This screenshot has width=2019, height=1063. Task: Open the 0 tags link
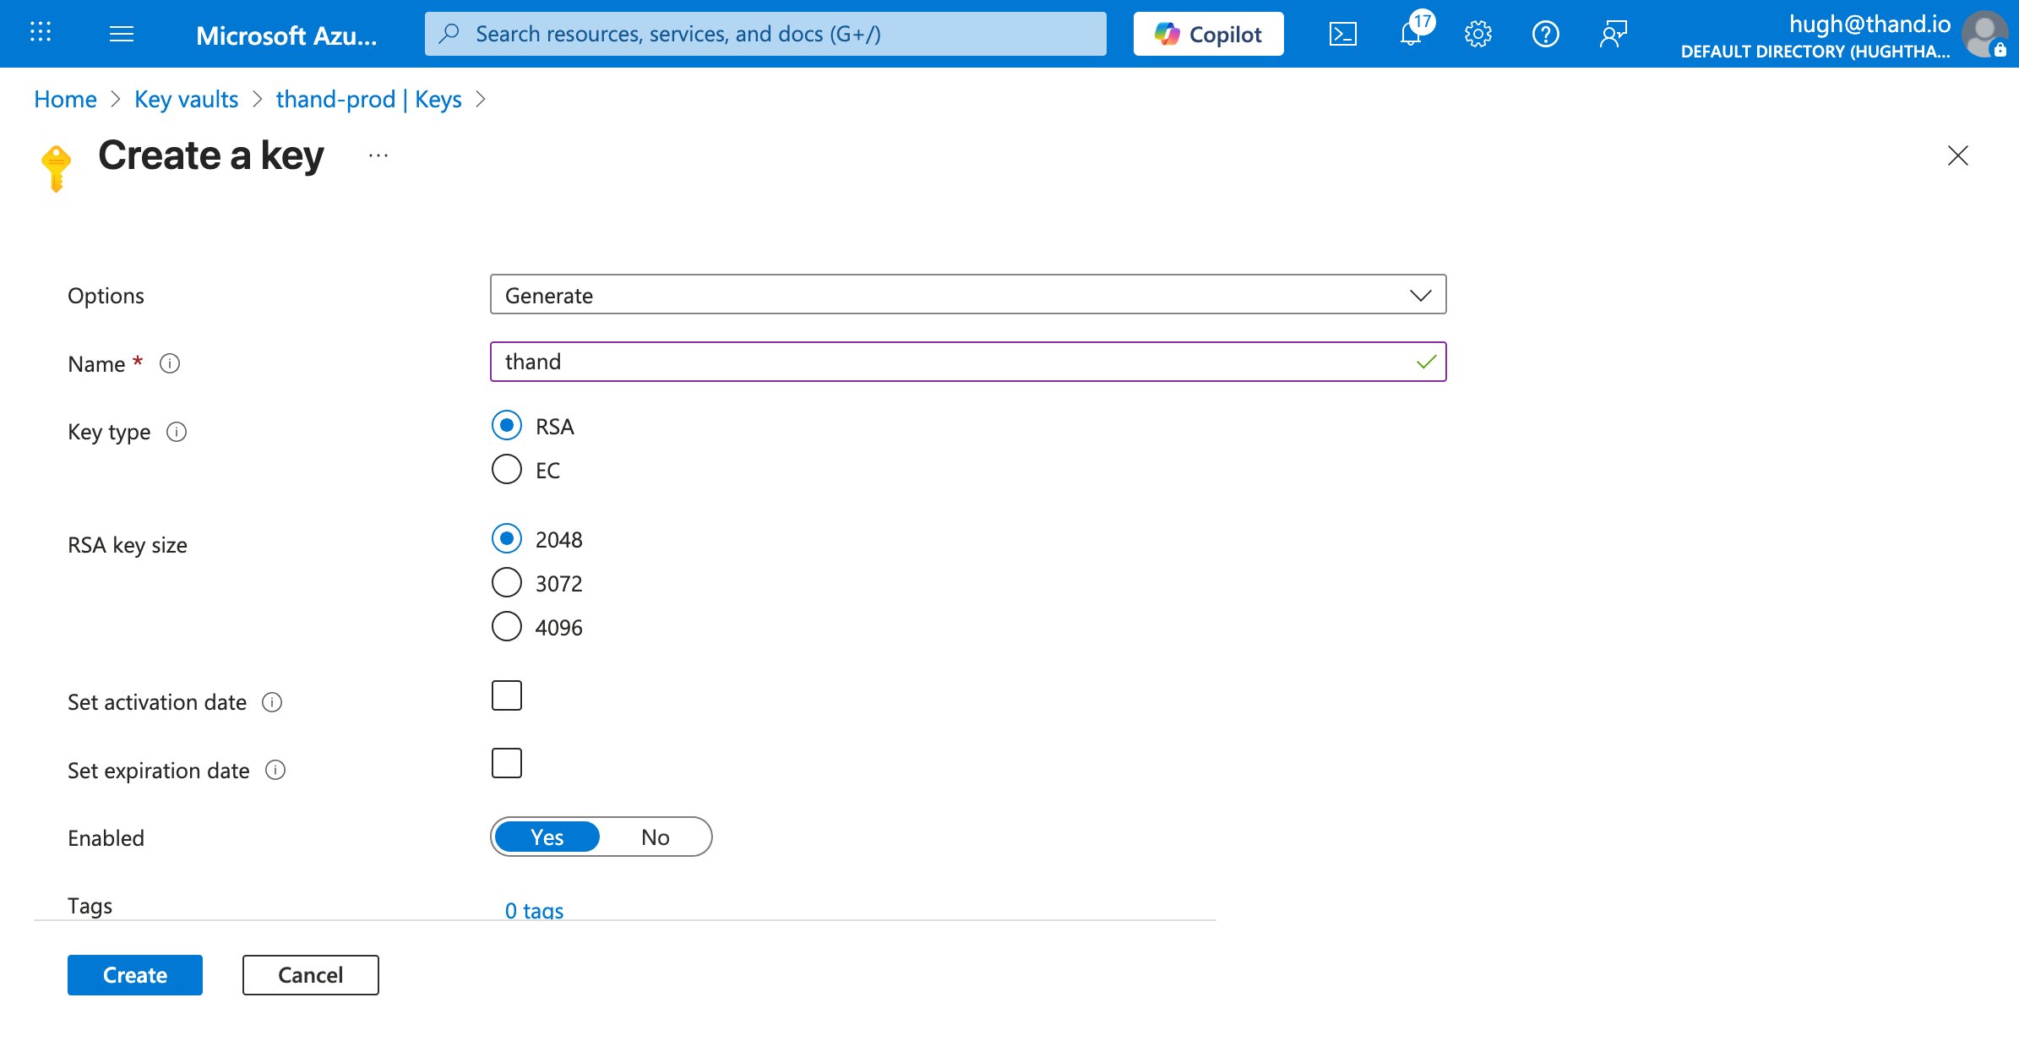coord(533,910)
